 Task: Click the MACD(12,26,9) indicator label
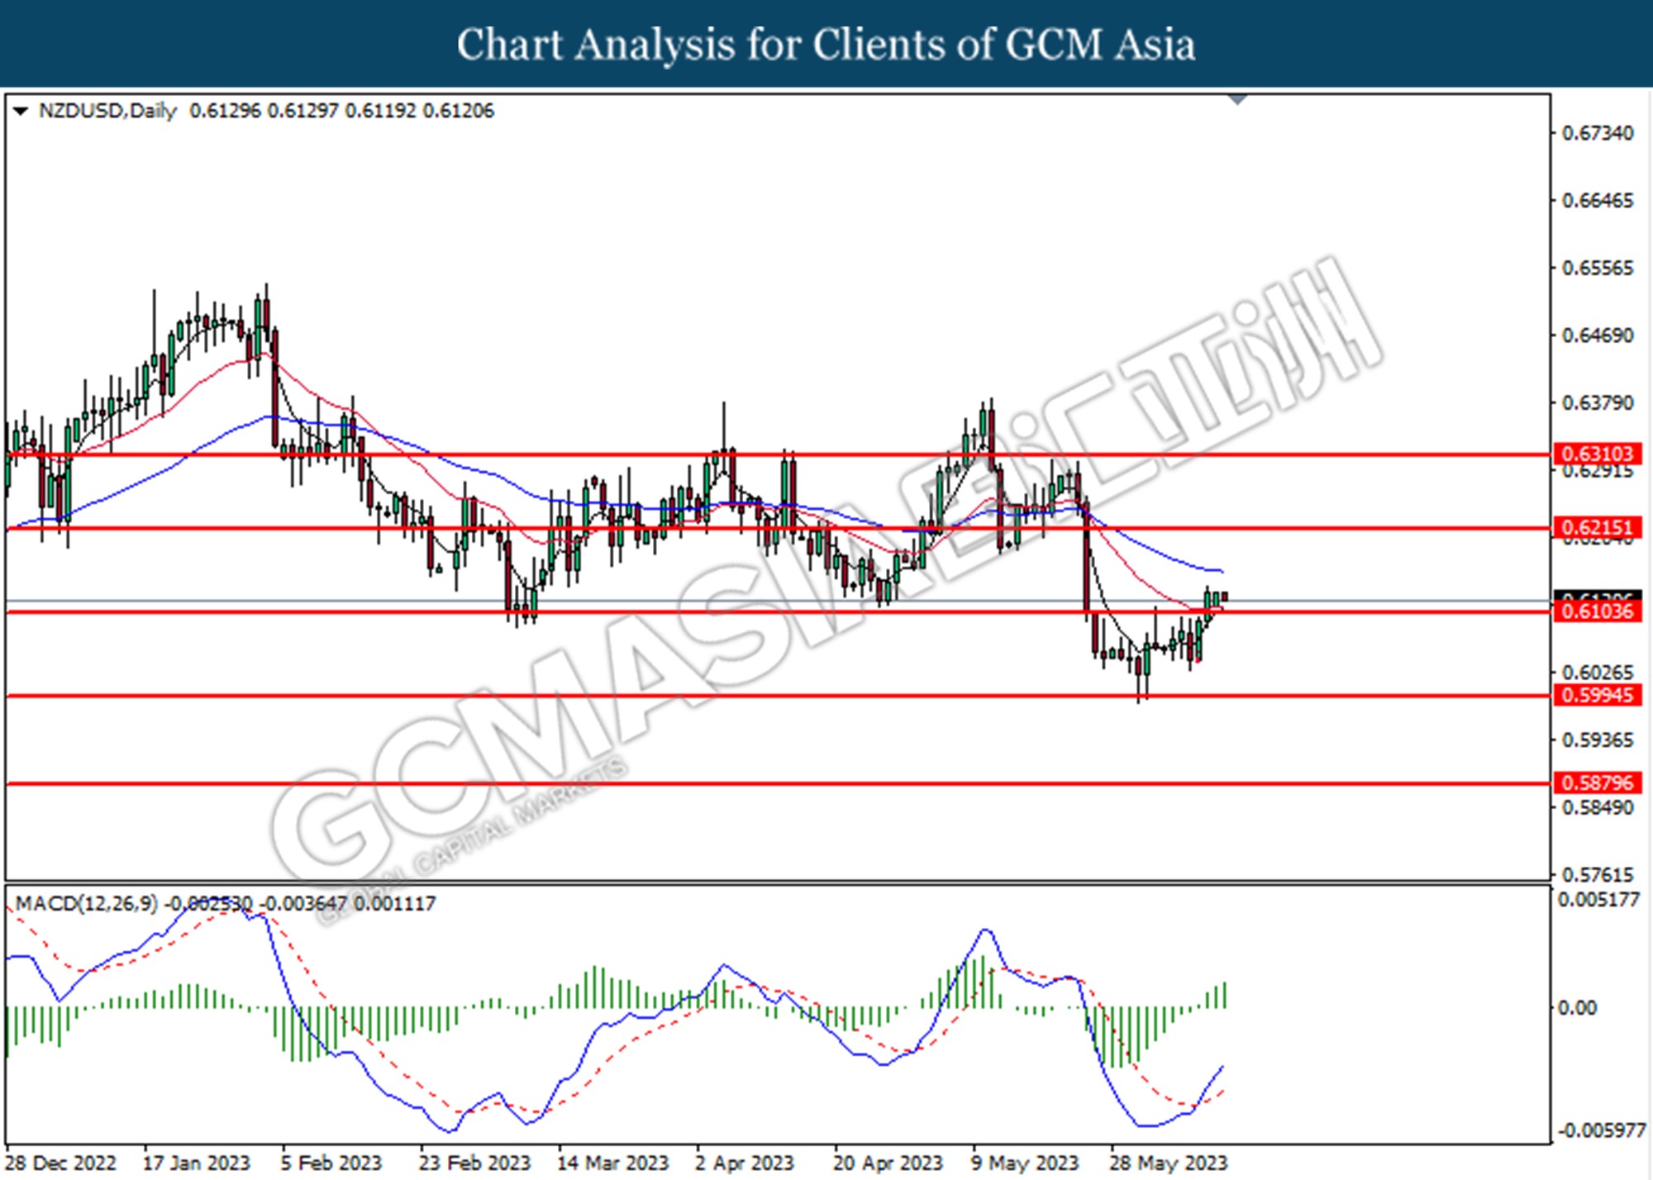point(86,903)
